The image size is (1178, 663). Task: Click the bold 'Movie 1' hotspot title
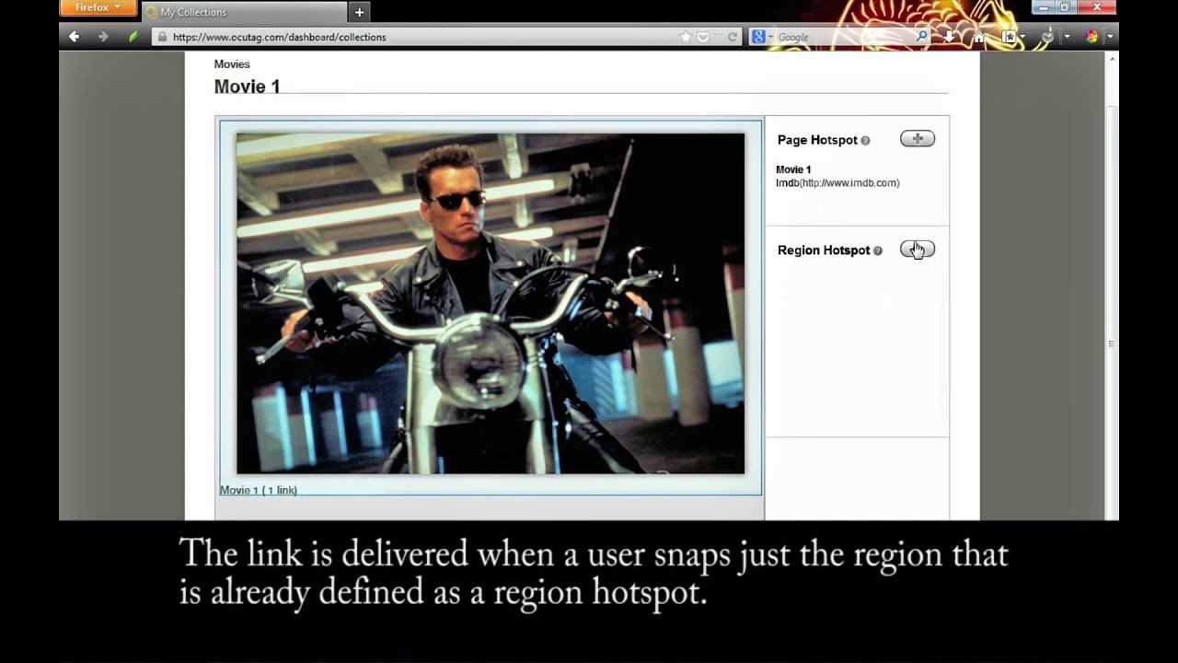(793, 170)
